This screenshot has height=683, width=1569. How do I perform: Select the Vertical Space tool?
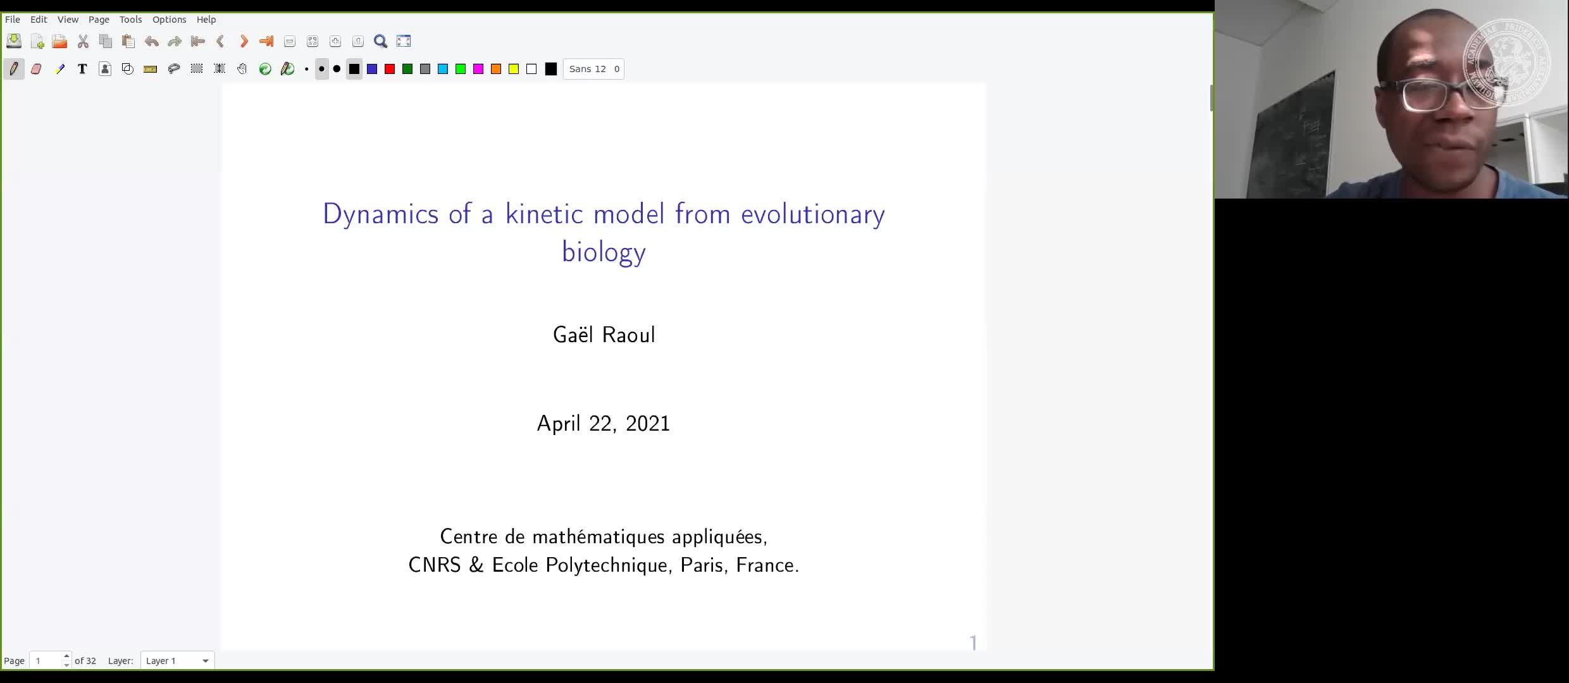coord(219,69)
